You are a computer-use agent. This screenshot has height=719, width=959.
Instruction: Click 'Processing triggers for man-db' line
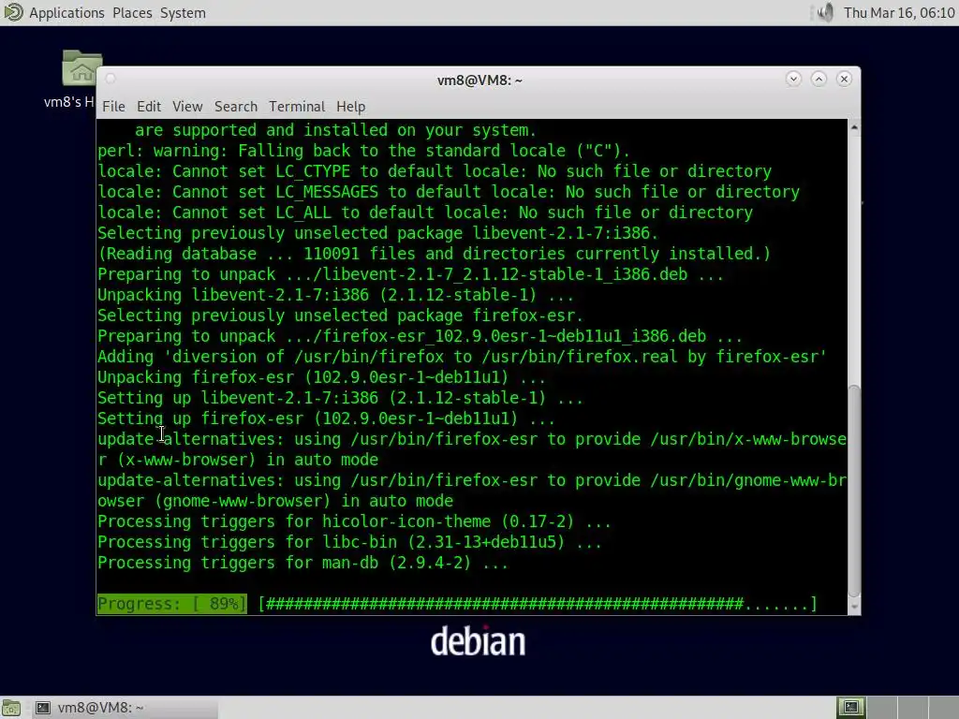[x=302, y=563]
